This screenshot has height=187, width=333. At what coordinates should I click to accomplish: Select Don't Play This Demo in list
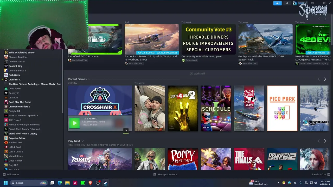(20, 102)
